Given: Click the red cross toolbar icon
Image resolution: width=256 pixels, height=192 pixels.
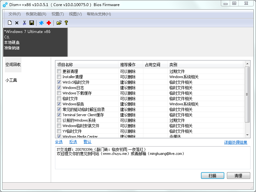Looking at the screenshot, I should (x=49, y=23).
